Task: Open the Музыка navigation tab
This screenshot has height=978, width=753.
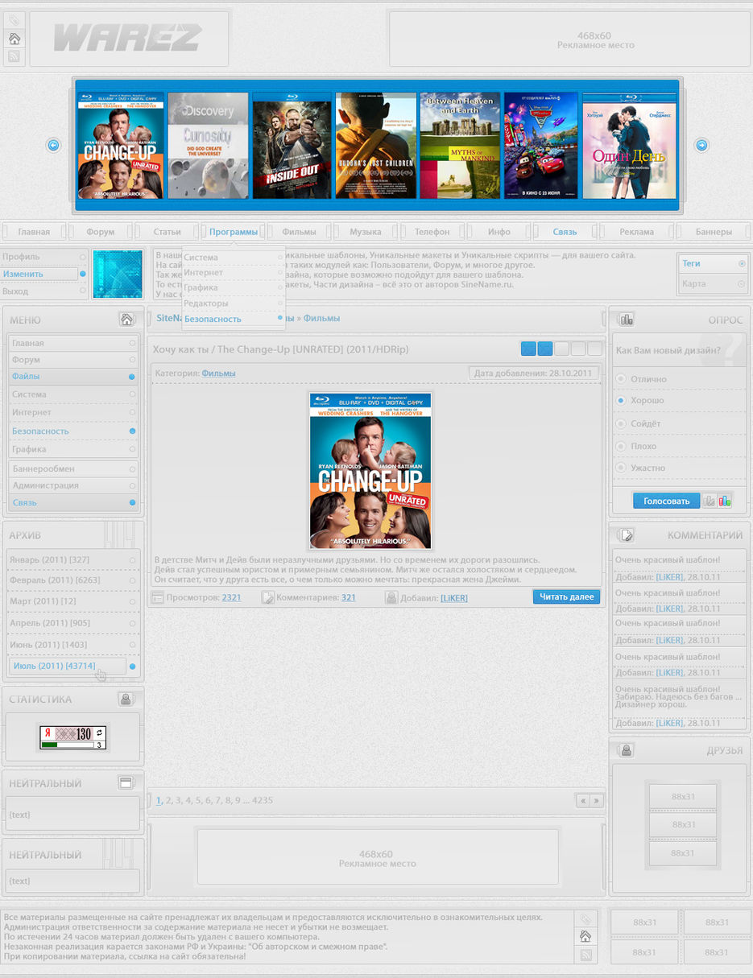Action: click(x=366, y=232)
